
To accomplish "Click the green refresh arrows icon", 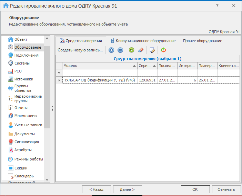I will coord(163,50).
